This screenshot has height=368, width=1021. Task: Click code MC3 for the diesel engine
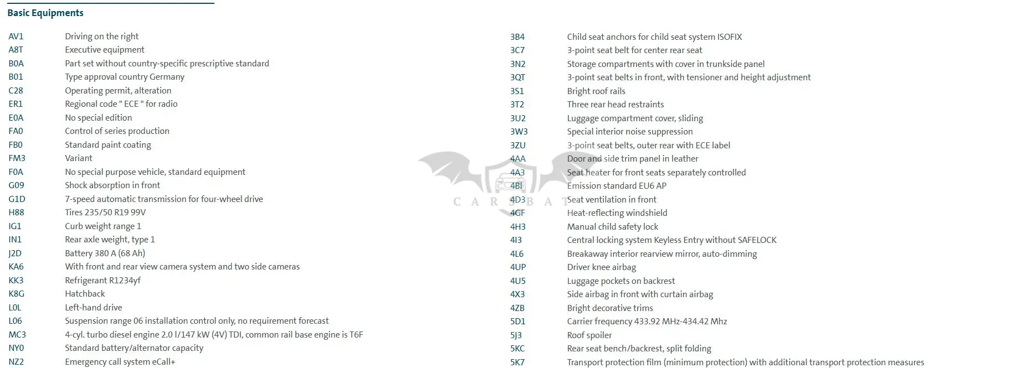(17, 335)
